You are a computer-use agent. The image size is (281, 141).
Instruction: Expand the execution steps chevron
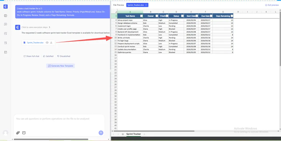coord(49,27)
